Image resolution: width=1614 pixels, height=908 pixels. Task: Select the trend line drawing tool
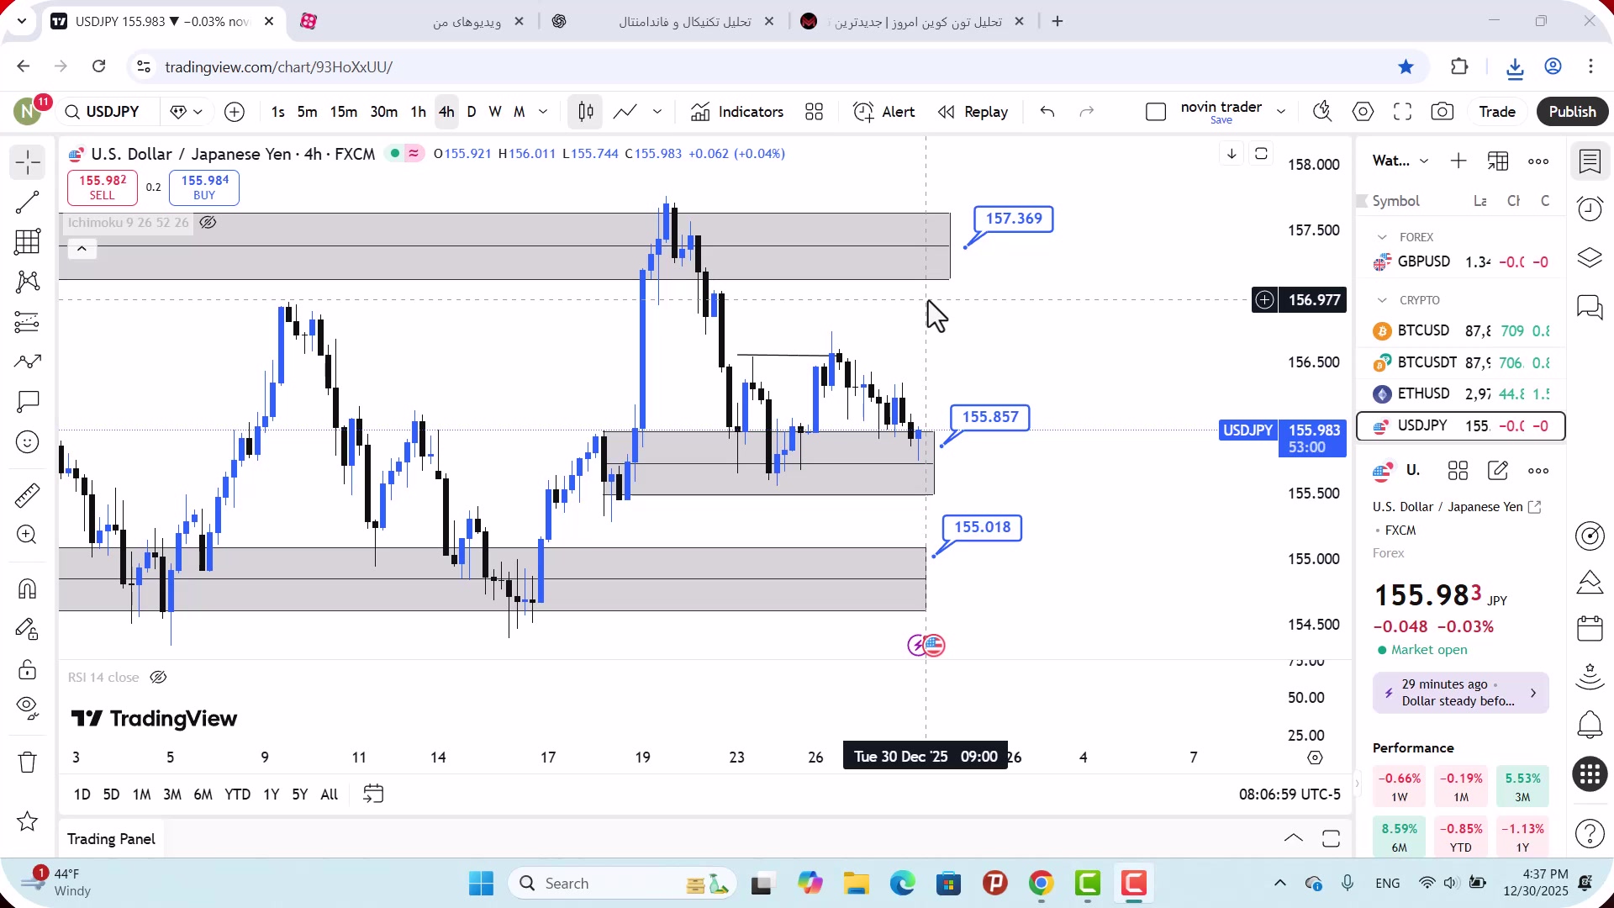coord(28,202)
